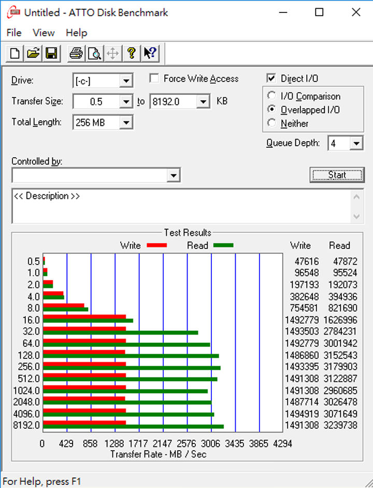The image size is (373, 488).
Task: Click the Print toolbar icon
Action: tap(76, 53)
